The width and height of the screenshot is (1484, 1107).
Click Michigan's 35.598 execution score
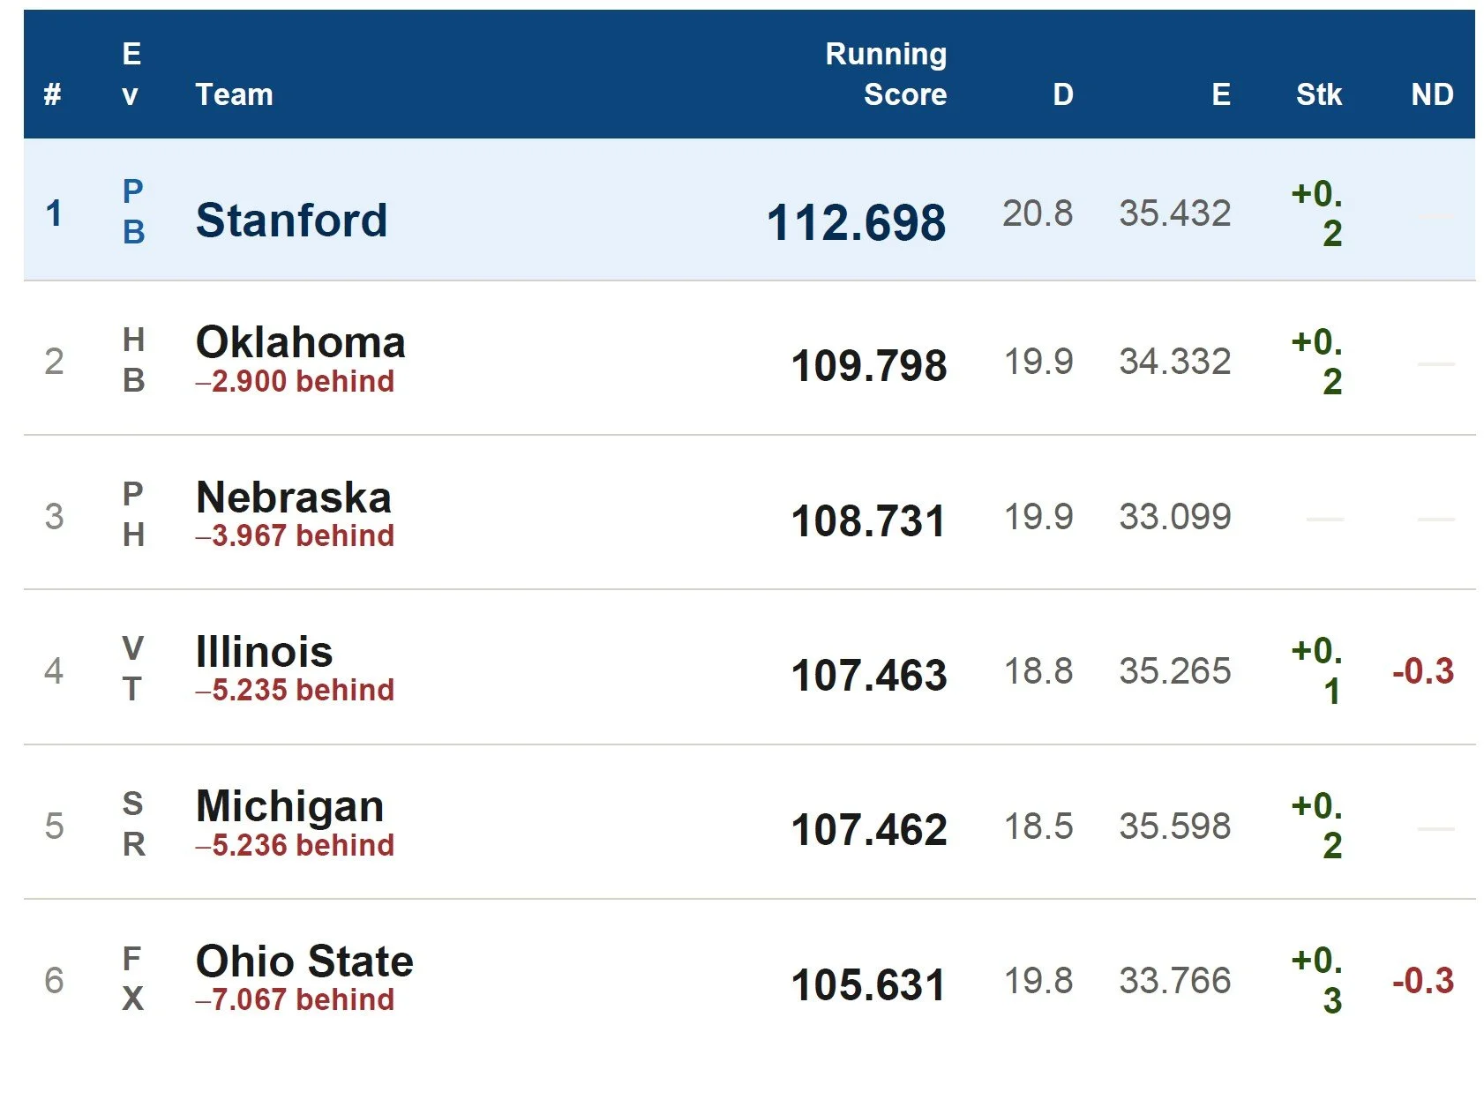pos(1174,827)
